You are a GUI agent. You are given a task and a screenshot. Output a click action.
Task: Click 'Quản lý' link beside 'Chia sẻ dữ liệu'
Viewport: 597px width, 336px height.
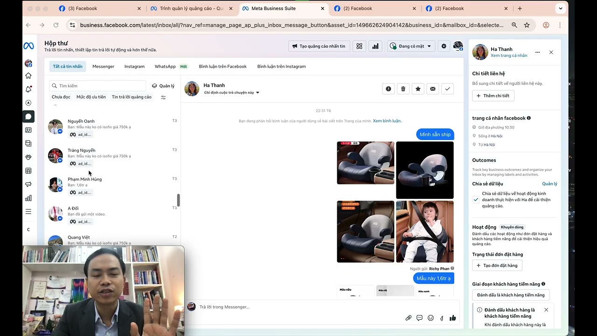point(549,184)
